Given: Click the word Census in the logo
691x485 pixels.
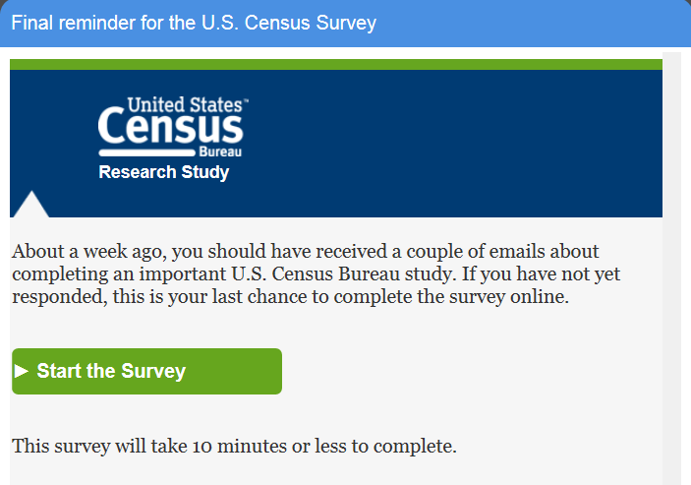Looking at the screenshot, I should click(170, 128).
